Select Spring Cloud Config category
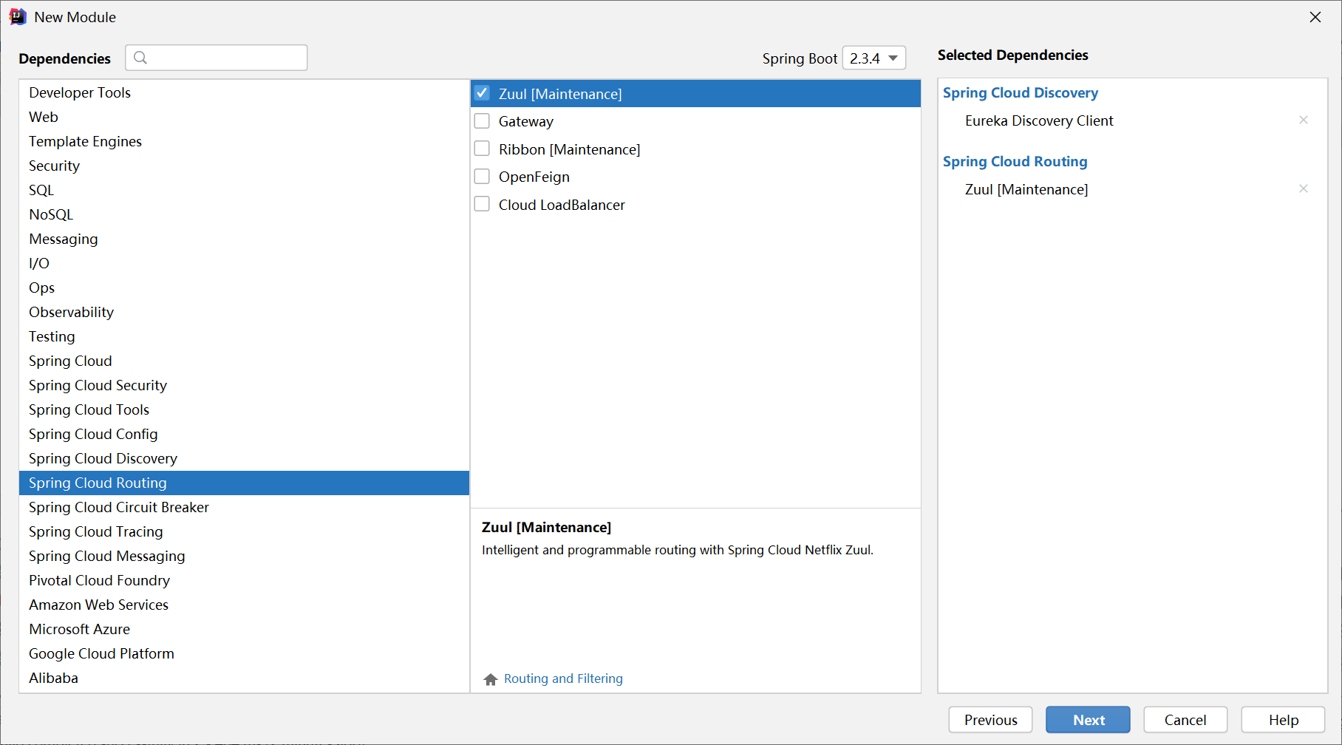The width and height of the screenshot is (1342, 745). point(244,434)
